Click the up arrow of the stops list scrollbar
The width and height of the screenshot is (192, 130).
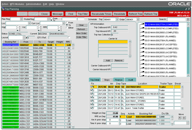(x=182, y=87)
